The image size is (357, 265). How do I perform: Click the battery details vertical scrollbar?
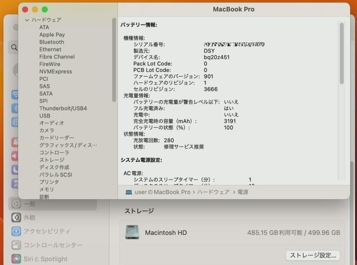click(x=342, y=53)
